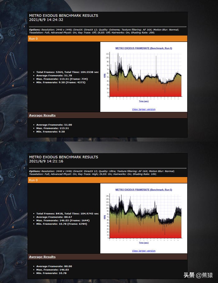
Task: Click 'Max. Framerate: 113.51' under first Average Results
Action: coord(52,128)
